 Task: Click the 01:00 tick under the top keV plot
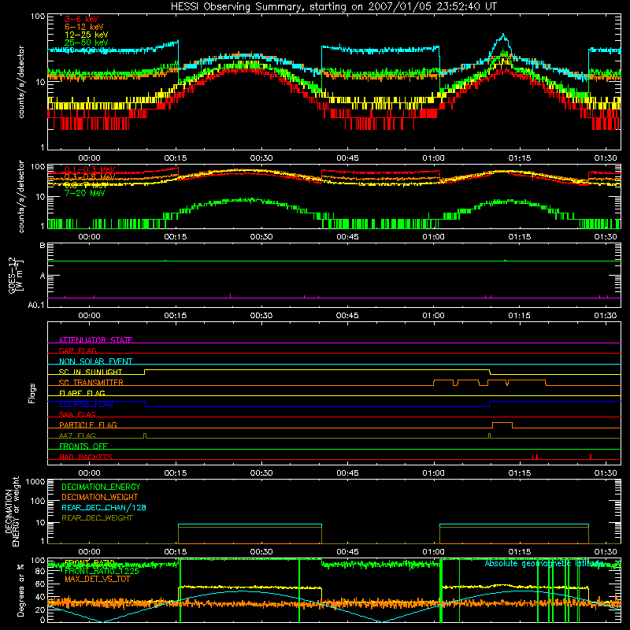(x=434, y=158)
